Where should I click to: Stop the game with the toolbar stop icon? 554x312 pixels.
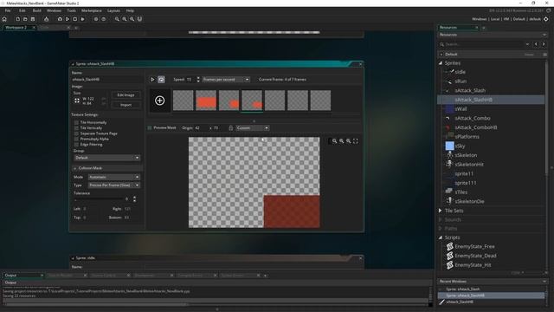click(75, 19)
